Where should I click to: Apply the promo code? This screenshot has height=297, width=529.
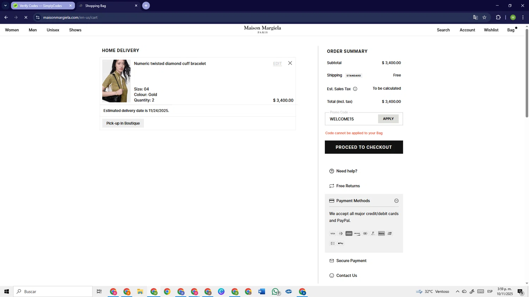pyautogui.click(x=388, y=119)
